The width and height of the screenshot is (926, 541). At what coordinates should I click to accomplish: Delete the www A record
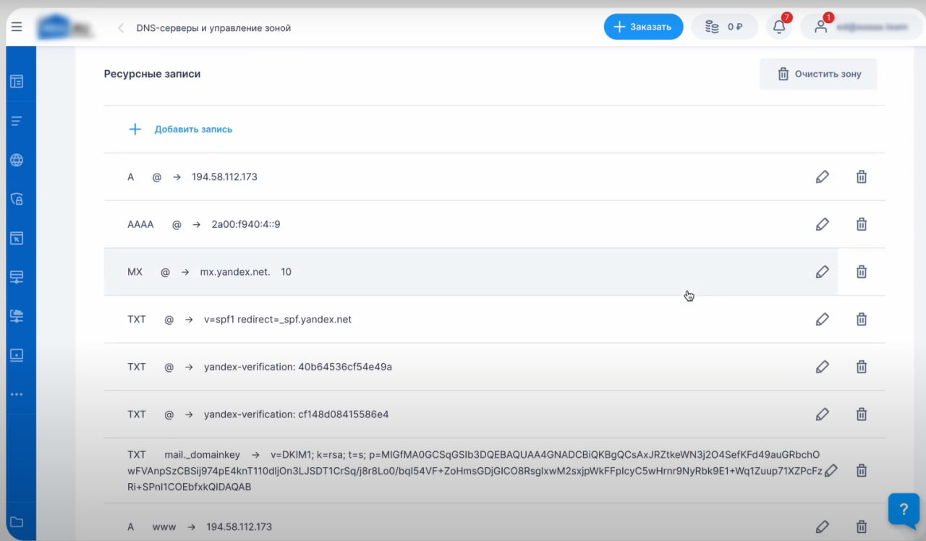tap(862, 527)
